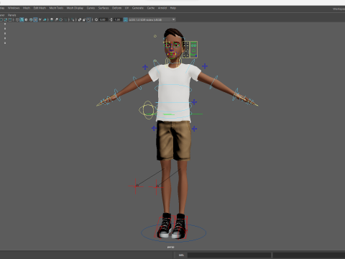The image size is (345, 259).
Task: Open the Cache menu
Action: click(x=151, y=8)
